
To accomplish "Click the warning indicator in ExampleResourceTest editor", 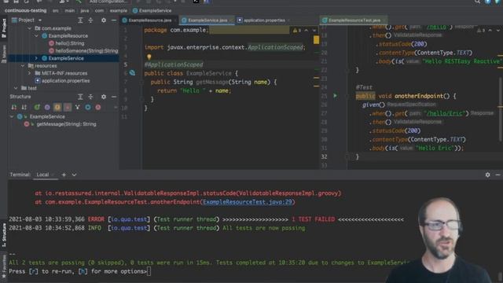I will coord(481,31).
